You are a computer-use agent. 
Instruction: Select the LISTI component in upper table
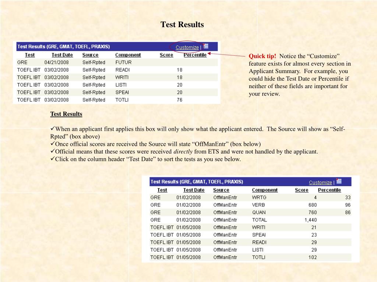click(121, 85)
